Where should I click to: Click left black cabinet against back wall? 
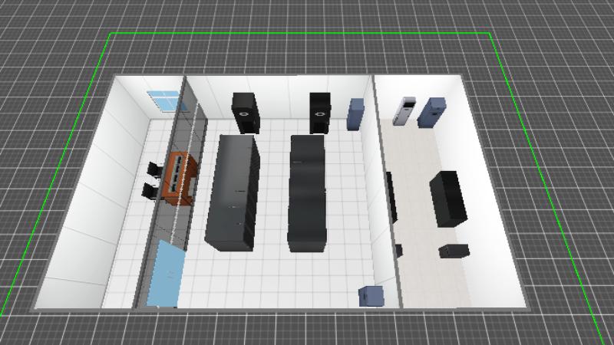tap(245, 112)
